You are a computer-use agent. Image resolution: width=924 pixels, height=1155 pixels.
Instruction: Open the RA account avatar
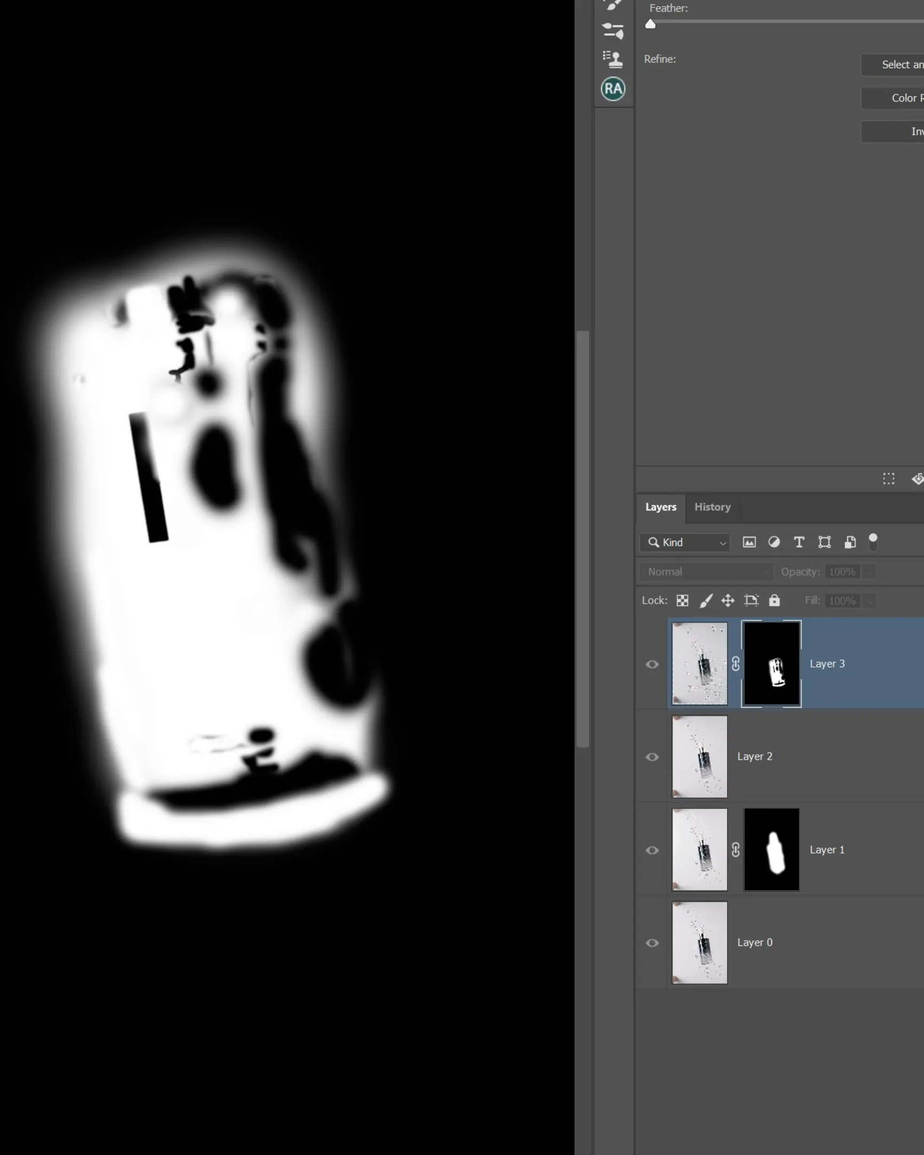point(613,88)
